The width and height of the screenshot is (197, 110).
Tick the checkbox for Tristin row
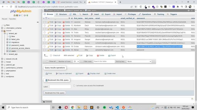(x=45, y=32)
